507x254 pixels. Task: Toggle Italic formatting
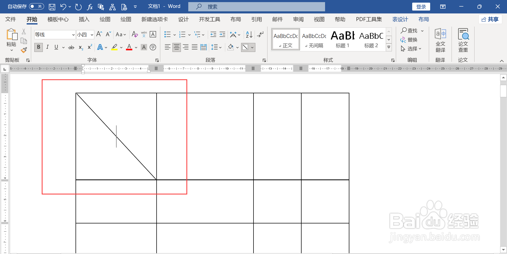48,47
